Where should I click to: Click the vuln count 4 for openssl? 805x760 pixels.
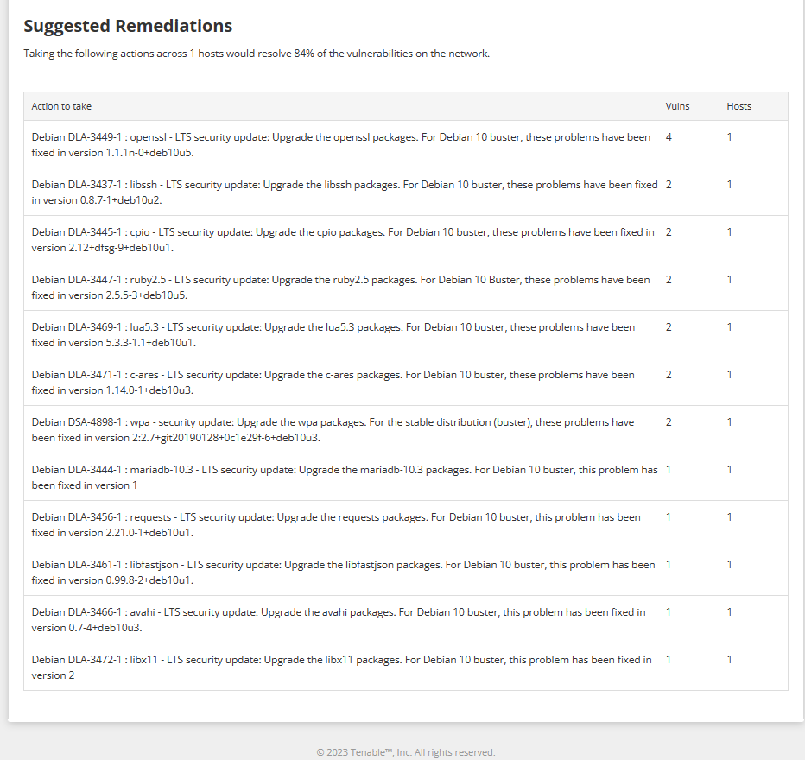point(669,137)
